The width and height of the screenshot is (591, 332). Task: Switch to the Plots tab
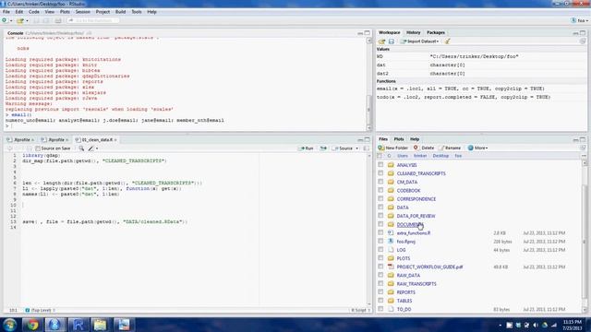[399, 139]
